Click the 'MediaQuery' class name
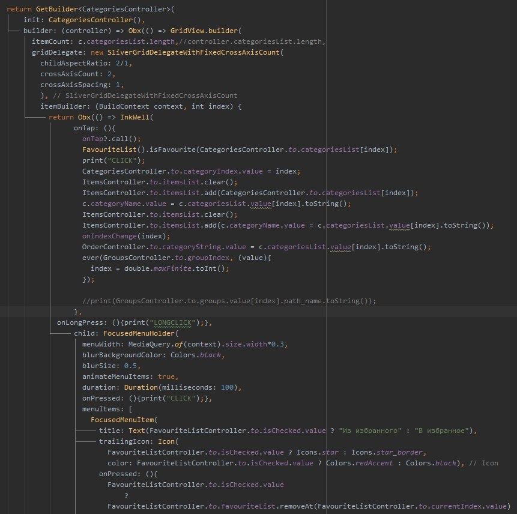The width and height of the screenshot is (517, 514). pos(149,345)
